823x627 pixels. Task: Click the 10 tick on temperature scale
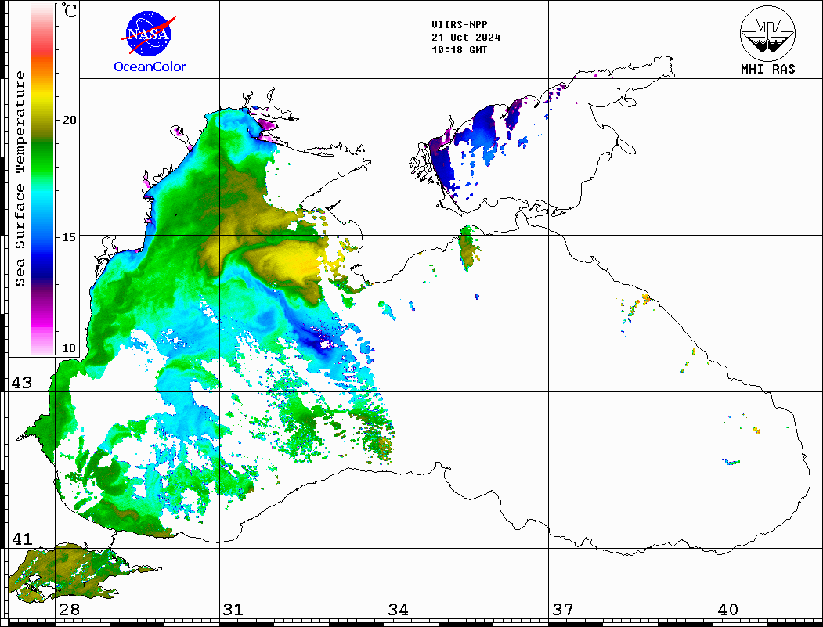pos(69,348)
